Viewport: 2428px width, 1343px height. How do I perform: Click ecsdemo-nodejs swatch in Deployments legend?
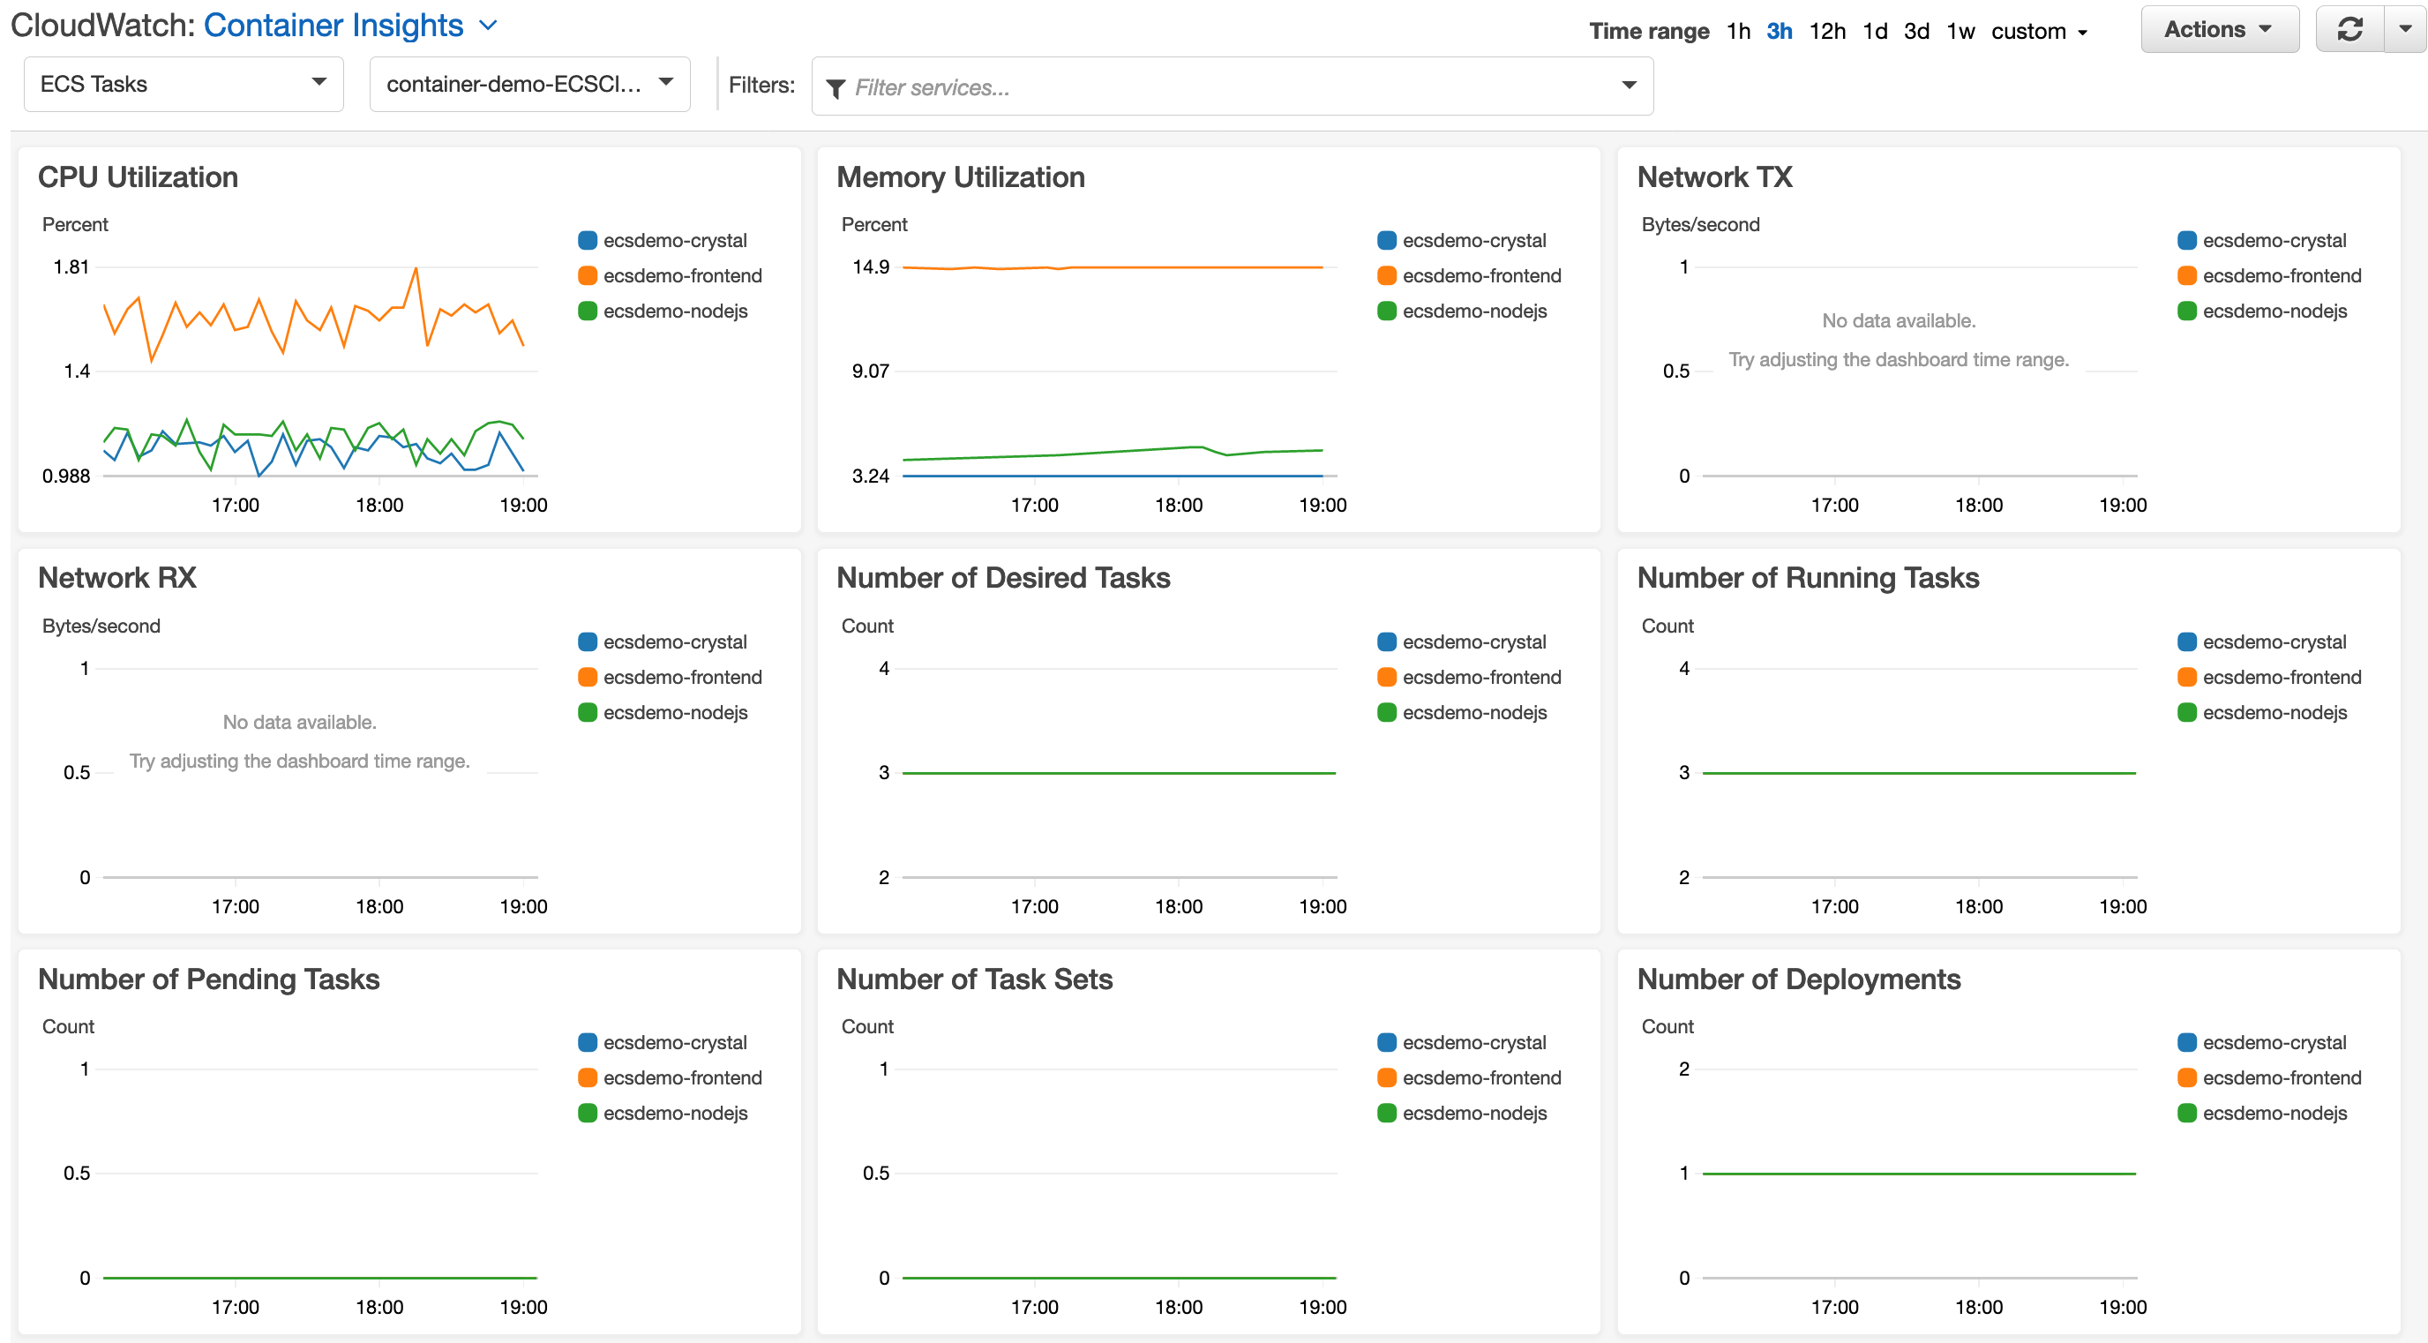[2187, 1113]
